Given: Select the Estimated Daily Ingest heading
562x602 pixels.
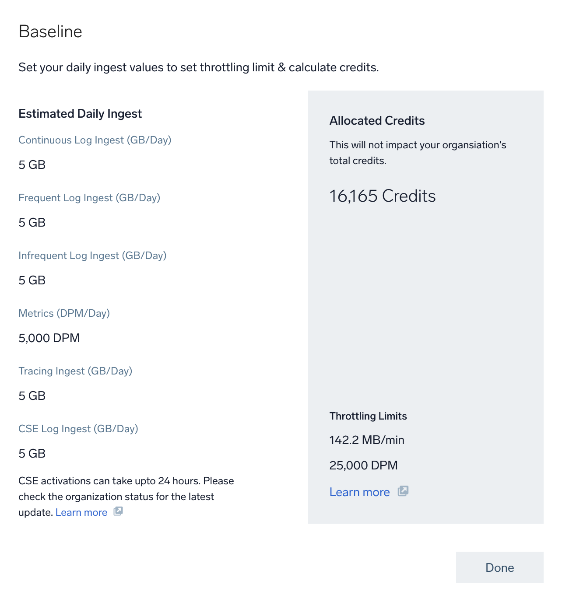Looking at the screenshot, I should (80, 114).
